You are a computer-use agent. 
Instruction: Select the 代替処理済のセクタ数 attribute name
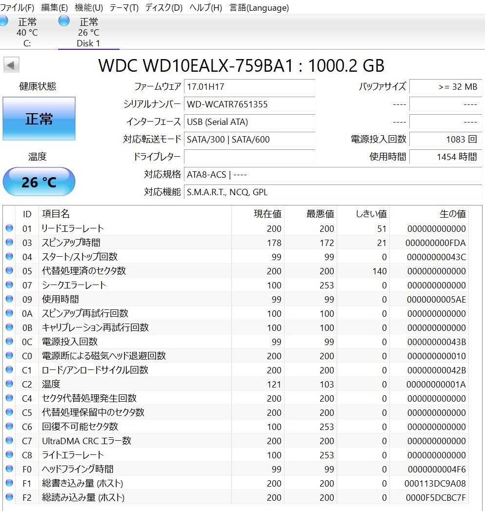(84, 271)
